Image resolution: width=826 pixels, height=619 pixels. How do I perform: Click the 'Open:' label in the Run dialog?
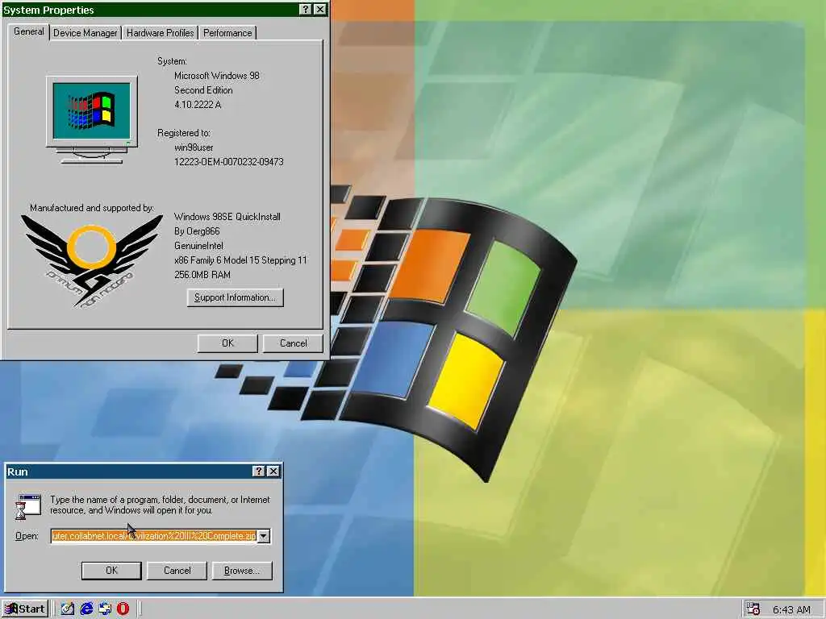(x=27, y=536)
